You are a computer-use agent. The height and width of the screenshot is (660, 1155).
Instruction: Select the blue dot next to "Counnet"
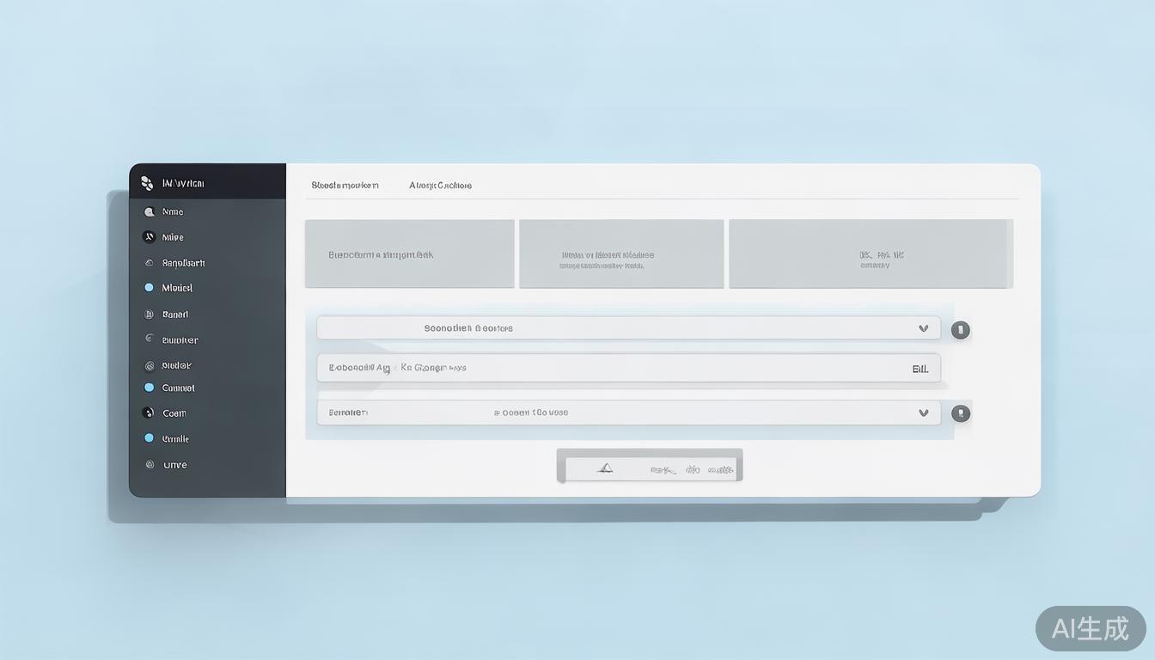coord(149,388)
